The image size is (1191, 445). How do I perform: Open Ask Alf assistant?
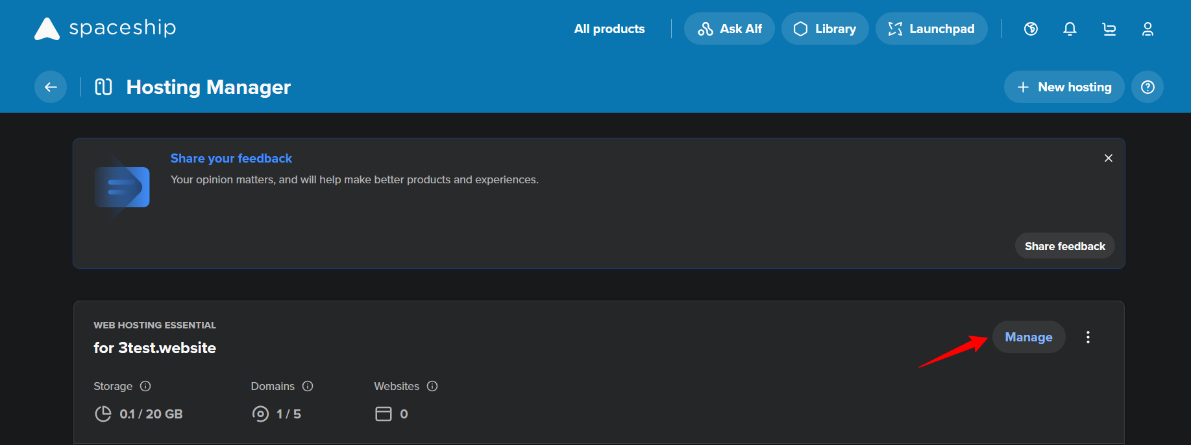pos(730,29)
